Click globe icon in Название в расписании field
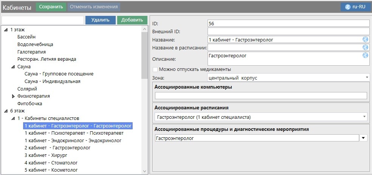This screenshot has width=372, height=175. 365,48
